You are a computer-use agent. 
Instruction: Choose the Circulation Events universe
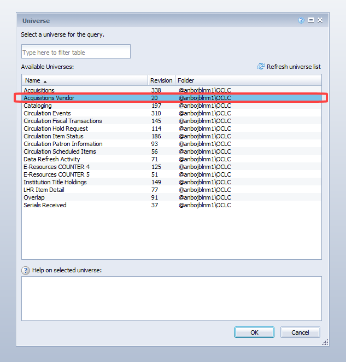click(172, 113)
